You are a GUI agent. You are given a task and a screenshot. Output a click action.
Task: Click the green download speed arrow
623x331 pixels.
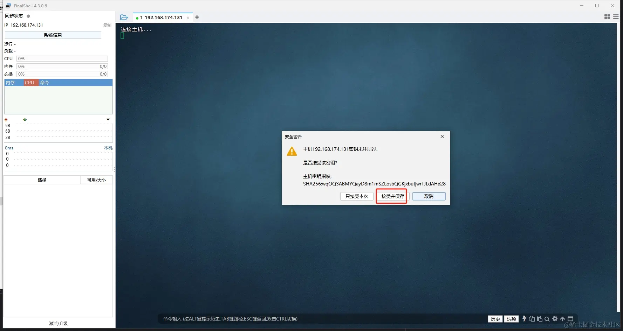tap(25, 119)
